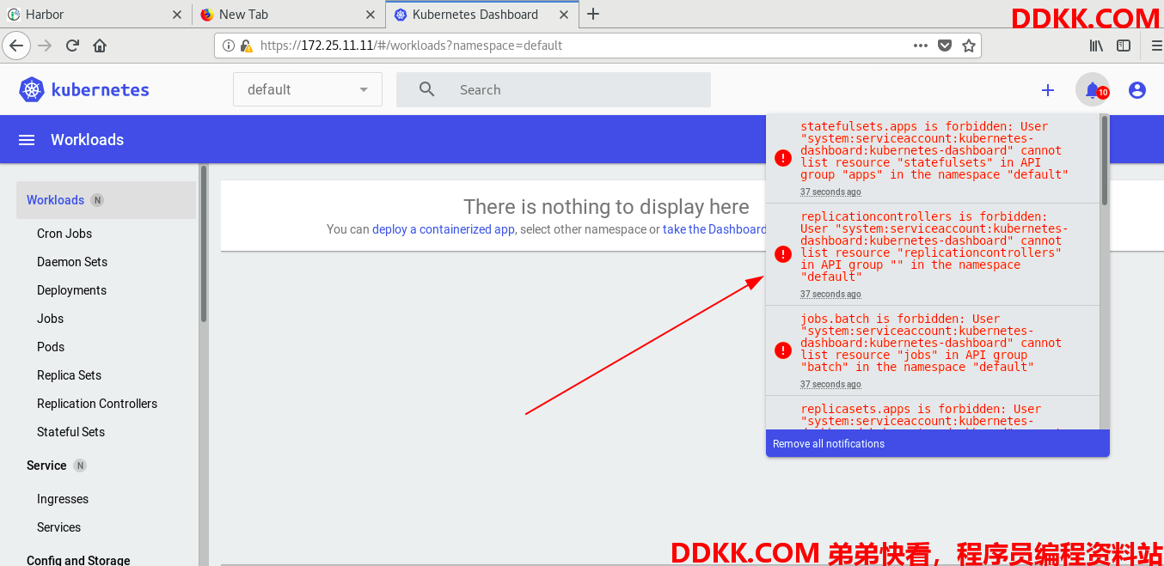Viewport: 1164px width, 566px height.
Task: Go to browser Home page
Action: 100,46
